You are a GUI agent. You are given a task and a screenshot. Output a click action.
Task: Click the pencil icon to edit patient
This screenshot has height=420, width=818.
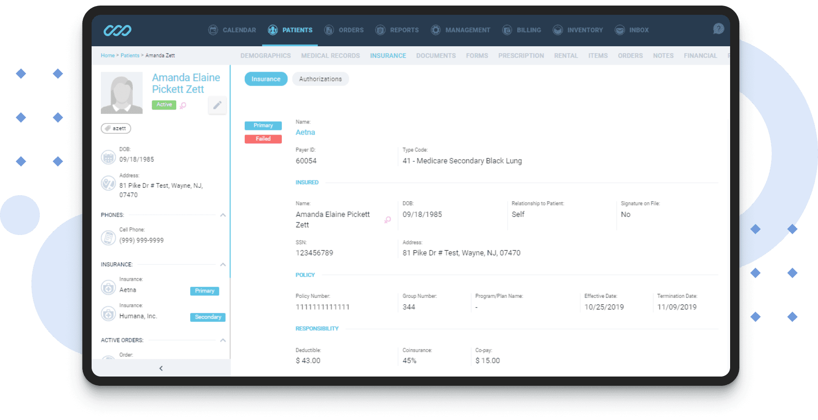click(x=217, y=105)
